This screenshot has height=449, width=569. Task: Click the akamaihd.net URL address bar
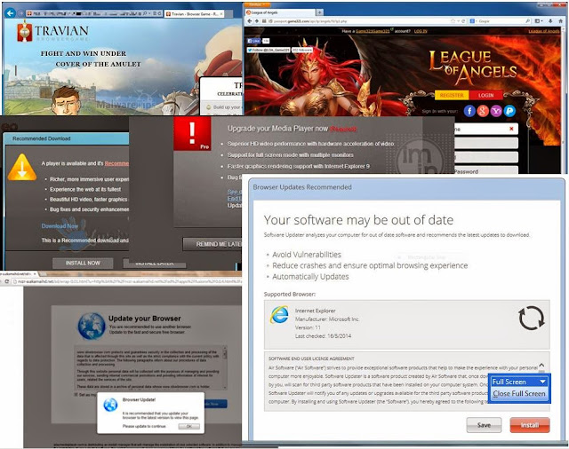(x=127, y=281)
